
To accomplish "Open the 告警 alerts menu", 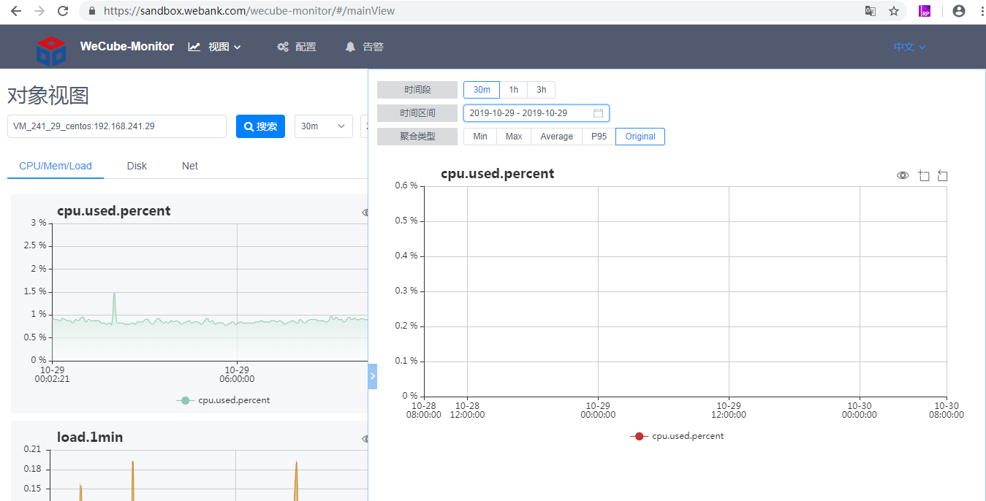I will coord(364,47).
